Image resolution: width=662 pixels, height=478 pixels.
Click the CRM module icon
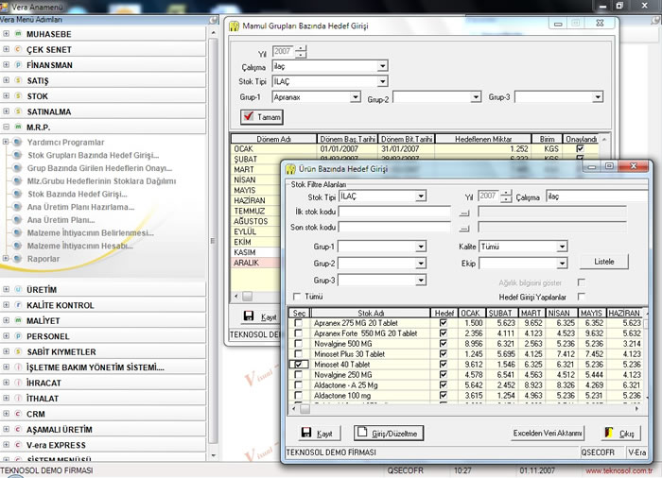(x=18, y=414)
